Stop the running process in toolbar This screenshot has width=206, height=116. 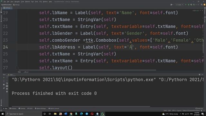tap(198, 5)
